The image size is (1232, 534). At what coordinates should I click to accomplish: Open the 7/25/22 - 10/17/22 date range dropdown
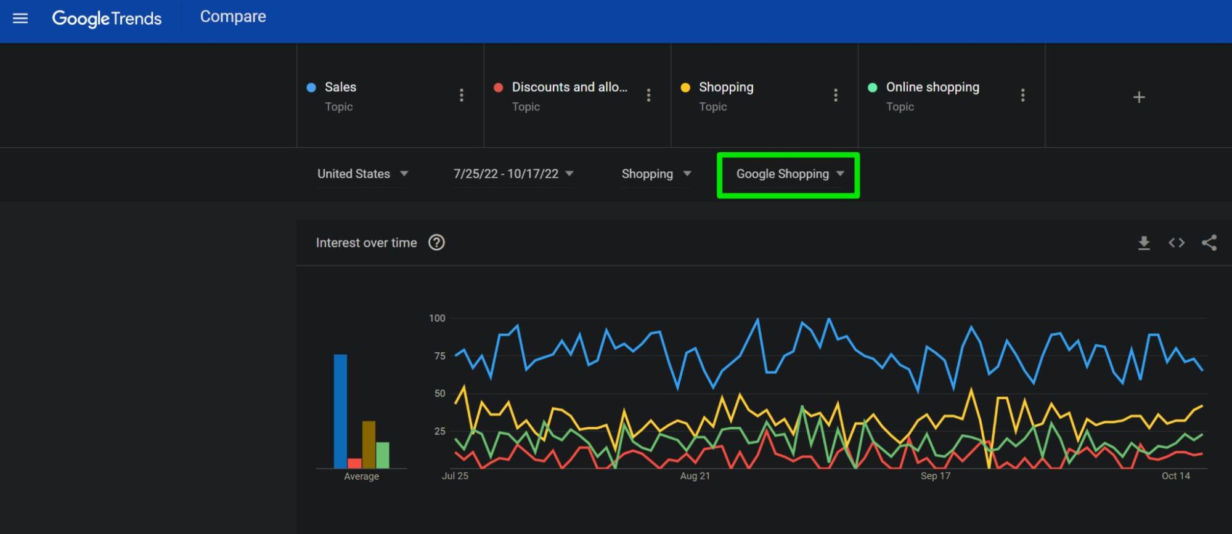point(513,174)
